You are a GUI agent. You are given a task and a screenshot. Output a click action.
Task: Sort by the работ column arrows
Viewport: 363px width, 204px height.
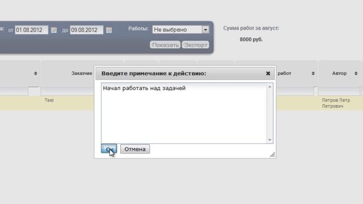point(313,73)
